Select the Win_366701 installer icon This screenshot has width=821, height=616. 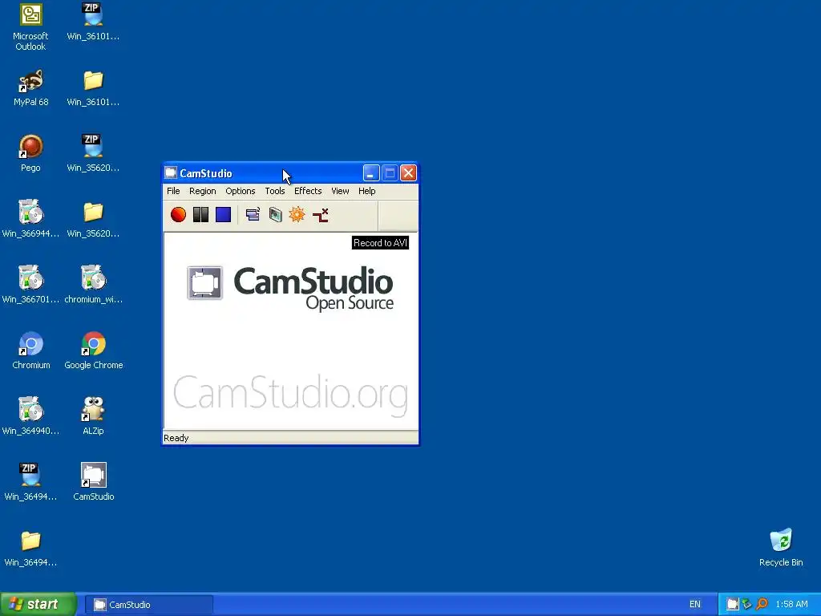30,286
